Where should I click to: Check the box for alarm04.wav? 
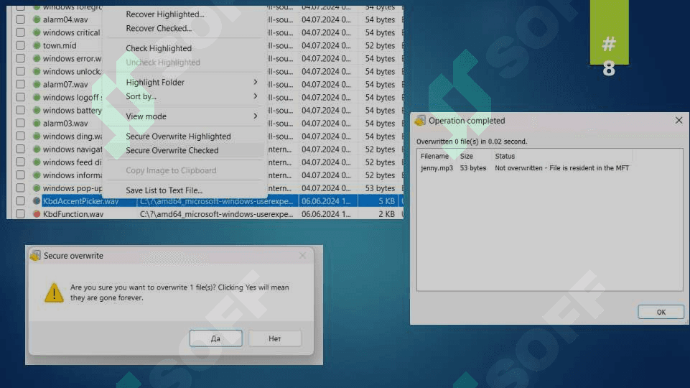[x=20, y=20]
